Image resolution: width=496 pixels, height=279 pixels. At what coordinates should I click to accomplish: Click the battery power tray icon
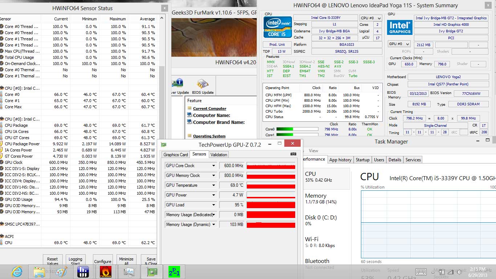tap(442, 272)
